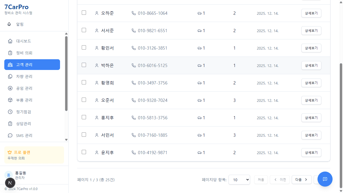This screenshot has width=343, height=193.
Task: Click 이전 to go to previous page
Action: [279, 180]
